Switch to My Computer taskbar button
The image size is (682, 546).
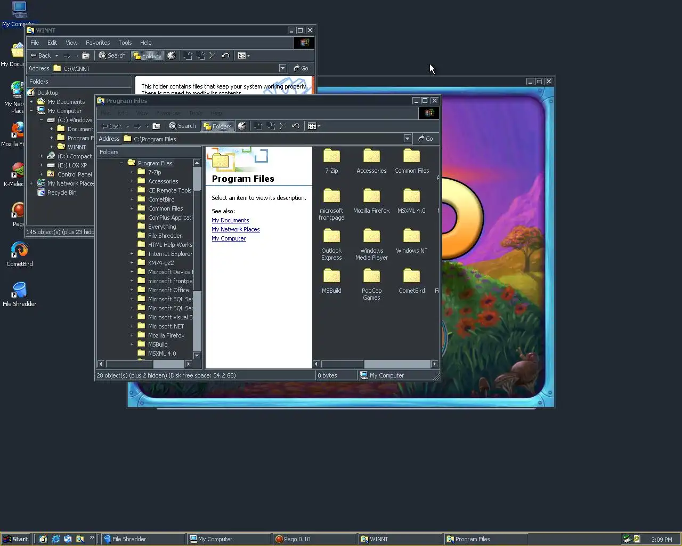point(229,539)
